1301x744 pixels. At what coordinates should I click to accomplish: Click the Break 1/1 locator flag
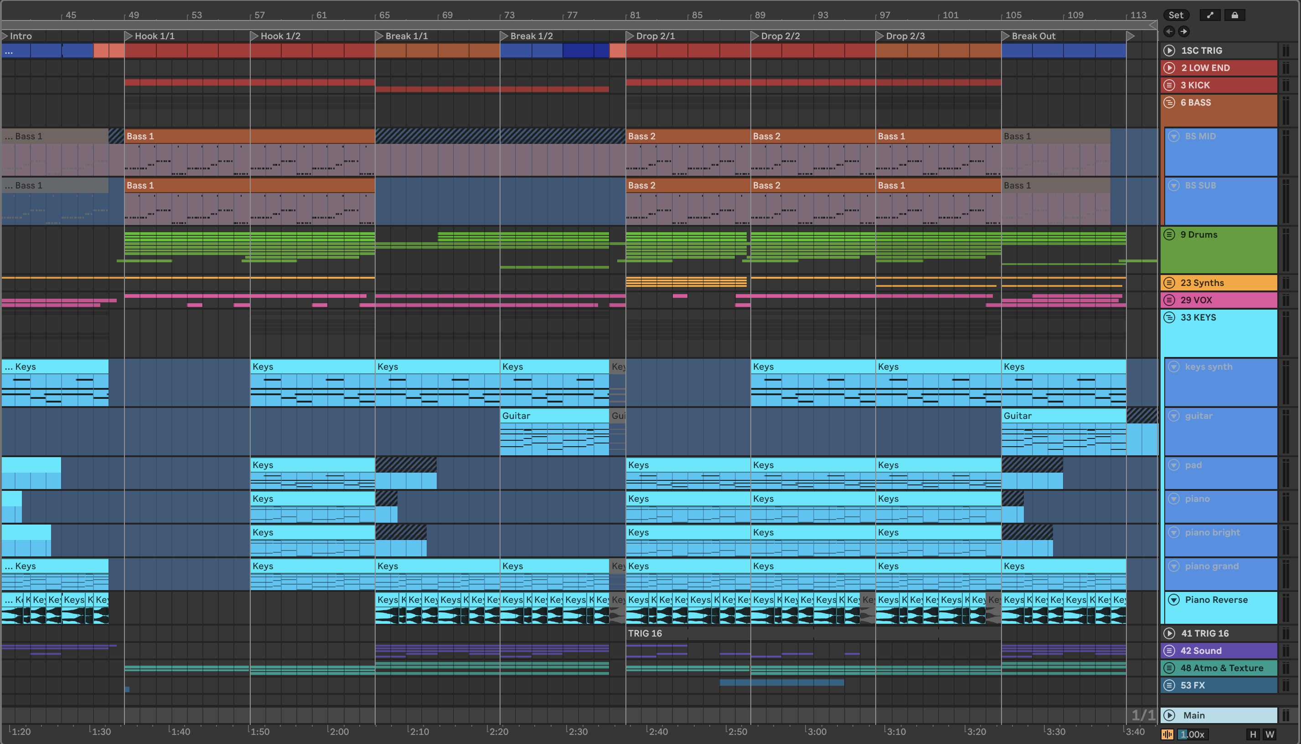(379, 36)
